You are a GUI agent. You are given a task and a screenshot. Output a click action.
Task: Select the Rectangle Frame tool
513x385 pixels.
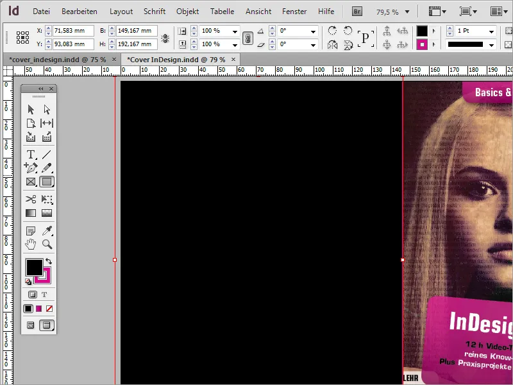(31, 182)
